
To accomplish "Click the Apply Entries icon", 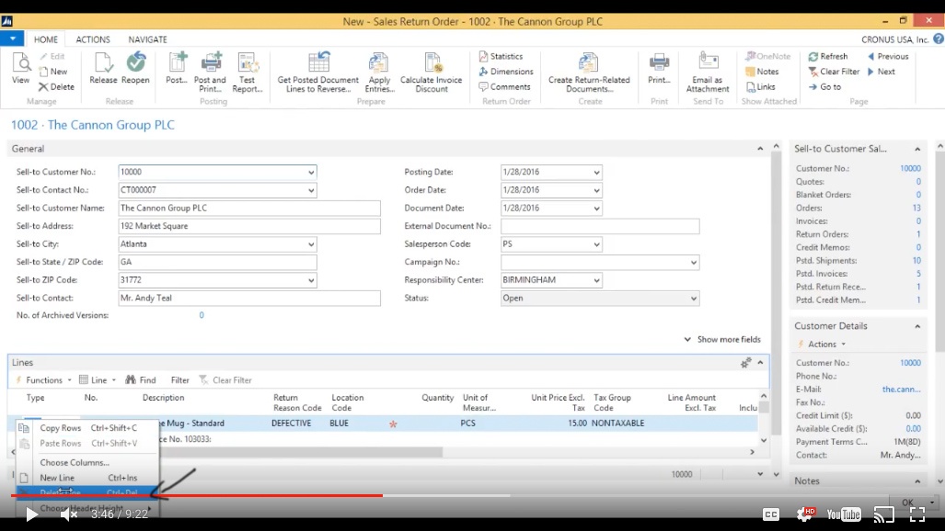I will point(379,72).
